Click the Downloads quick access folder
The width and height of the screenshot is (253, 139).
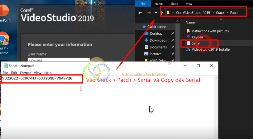158,40
